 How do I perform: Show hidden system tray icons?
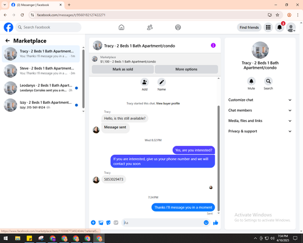[x=255, y=238]
